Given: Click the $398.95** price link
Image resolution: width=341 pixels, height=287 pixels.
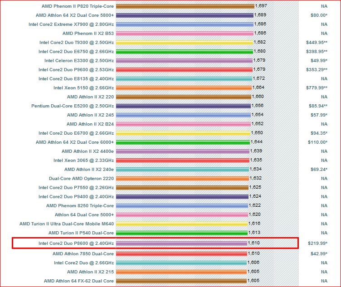Looking at the screenshot, I should pyautogui.click(x=317, y=52).
